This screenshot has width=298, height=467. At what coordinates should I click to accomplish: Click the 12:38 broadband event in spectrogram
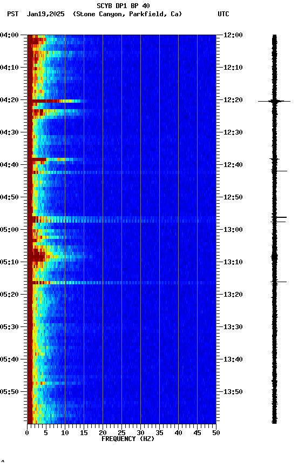[x=55, y=159]
